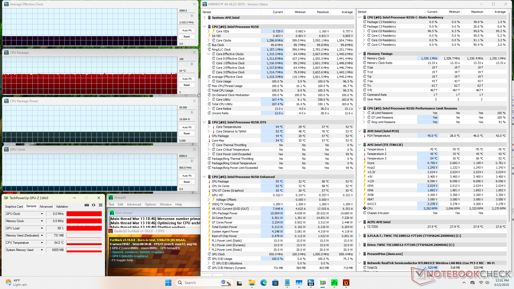
Task: Switch to the Graphics Card tab in GPU-Z
Action: pos(14,207)
